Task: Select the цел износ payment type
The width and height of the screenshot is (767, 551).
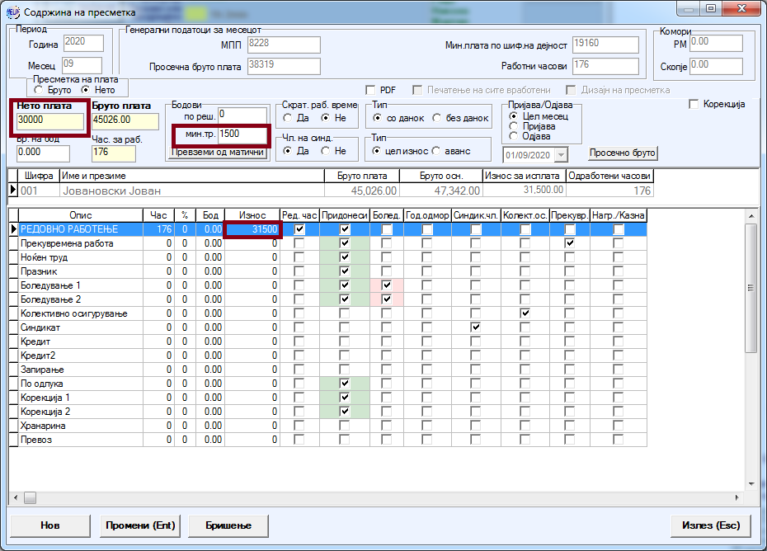Action: pos(376,151)
